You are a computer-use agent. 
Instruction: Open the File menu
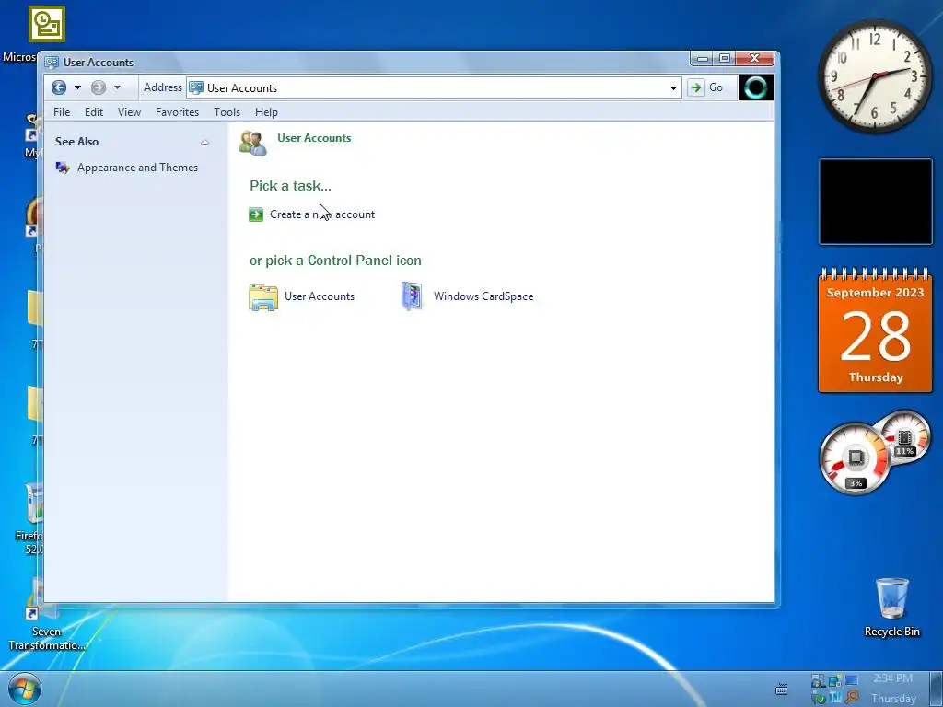[62, 112]
